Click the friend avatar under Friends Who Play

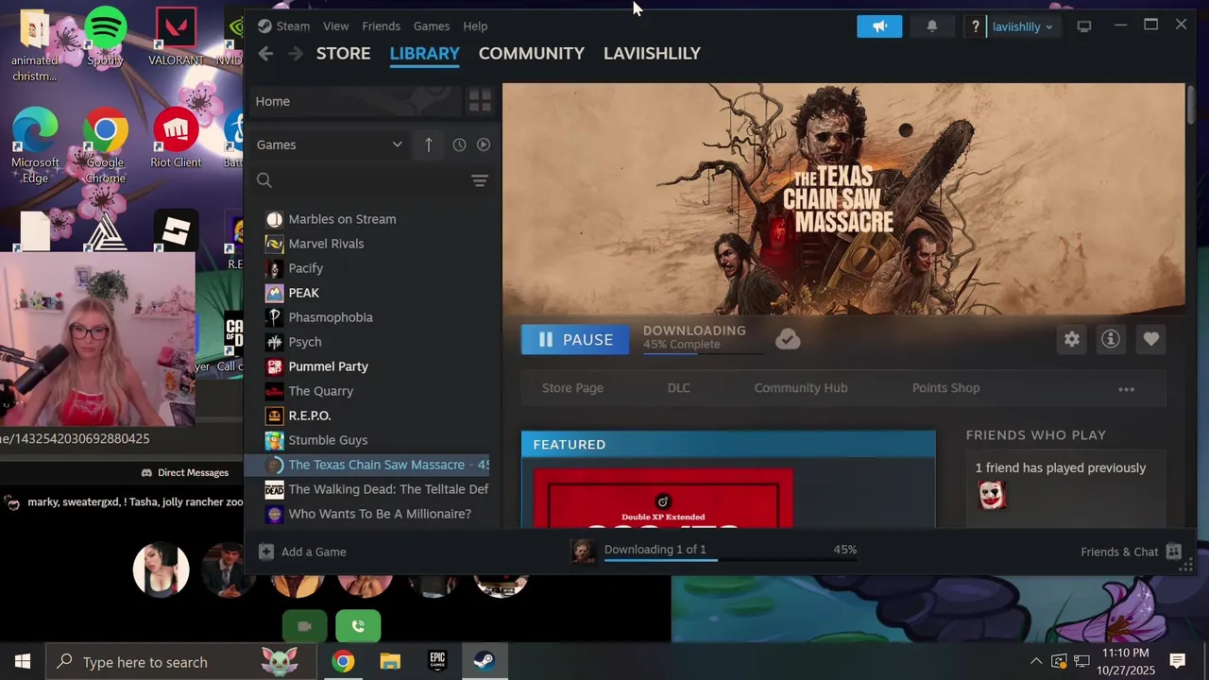992,495
